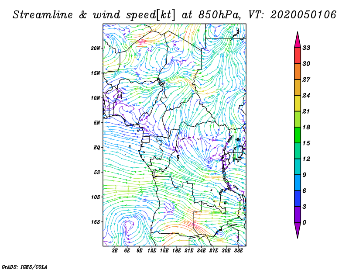Click the pink top arrow of colorbar
This screenshot has height=270, width=349.
[298, 40]
